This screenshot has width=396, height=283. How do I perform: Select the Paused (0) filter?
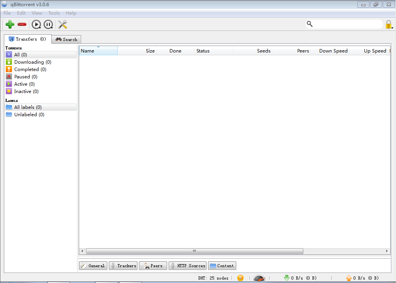click(x=41, y=76)
